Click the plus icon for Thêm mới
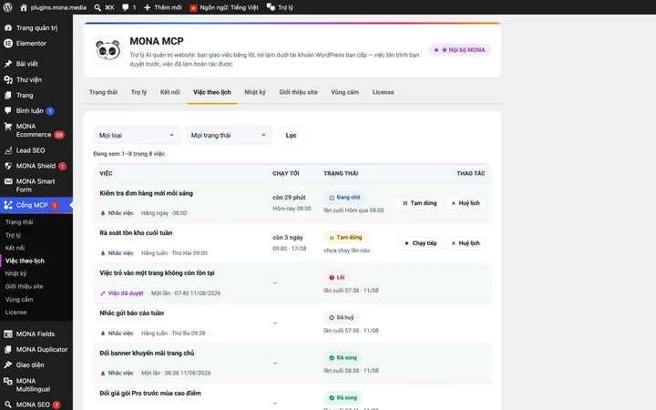This screenshot has height=410, width=656. pyautogui.click(x=147, y=7)
